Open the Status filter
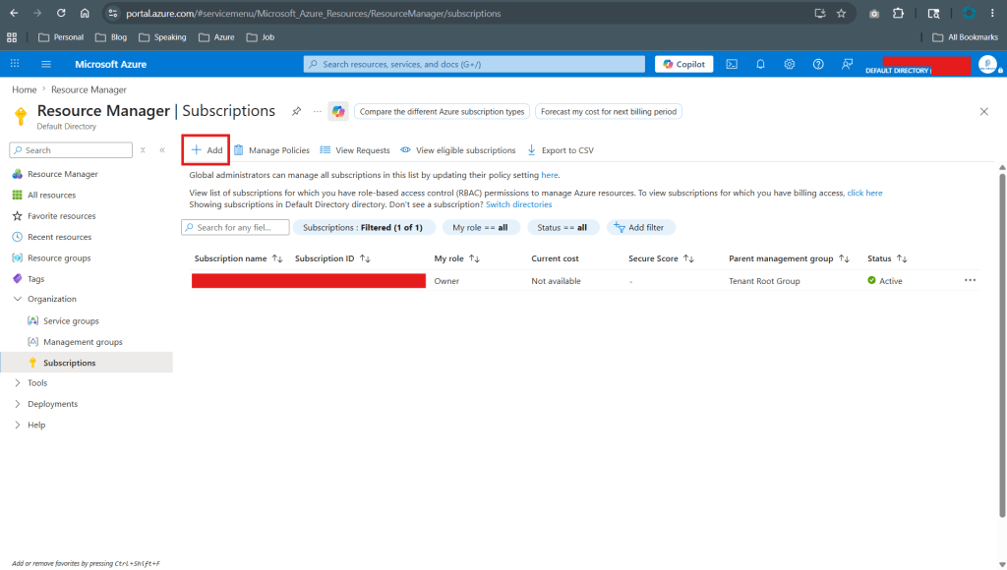Image resolution: width=1007 pixels, height=570 pixels. coord(562,227)
